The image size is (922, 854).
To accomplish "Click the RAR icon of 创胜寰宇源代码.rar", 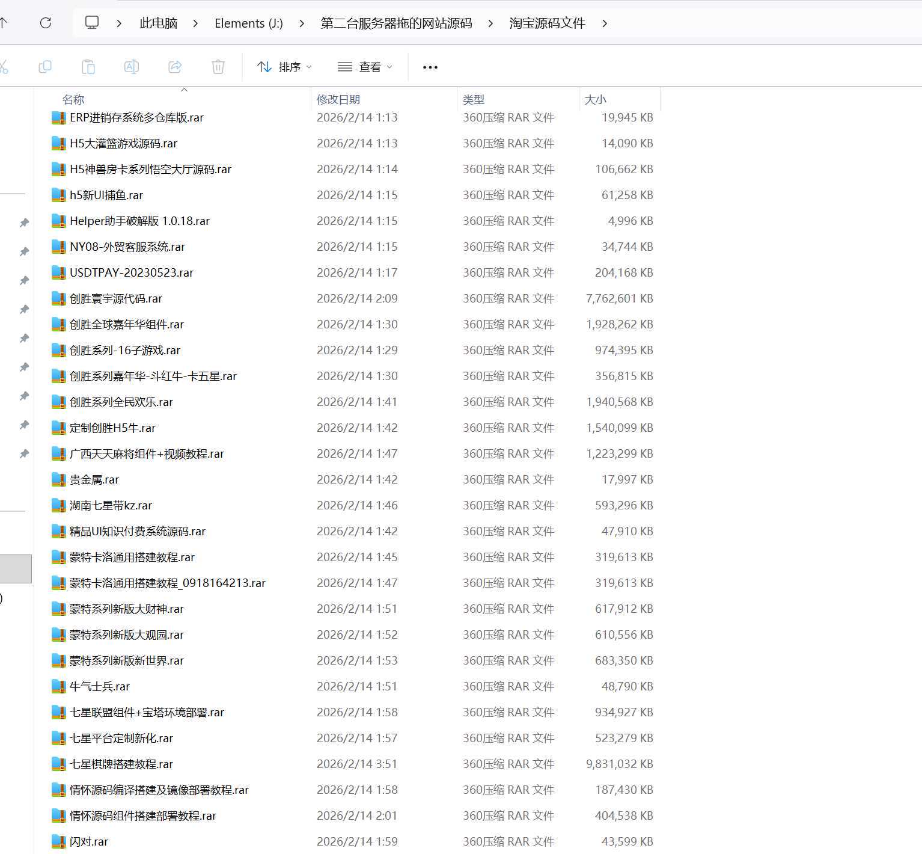I will (58, 298).
